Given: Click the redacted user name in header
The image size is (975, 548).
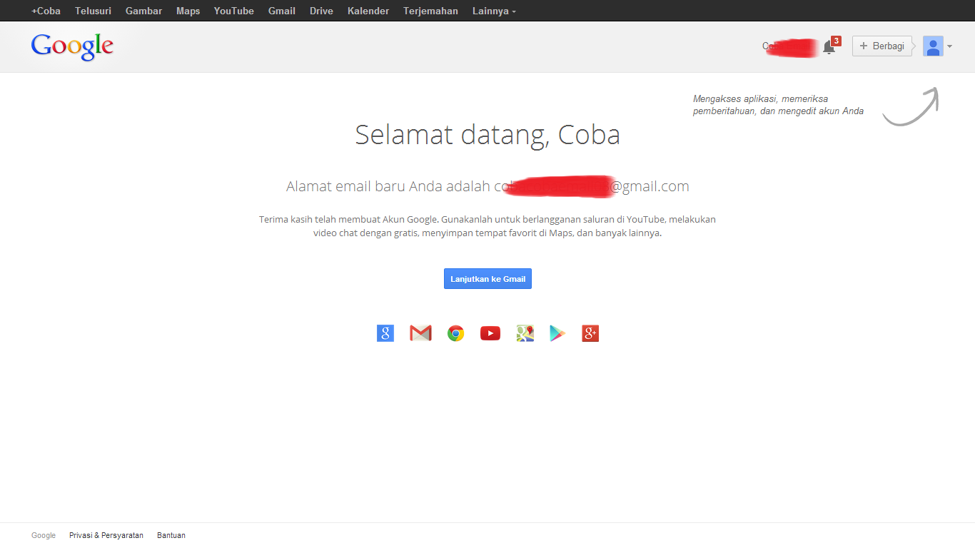Looking at the screenshot, I should [789, 47].
